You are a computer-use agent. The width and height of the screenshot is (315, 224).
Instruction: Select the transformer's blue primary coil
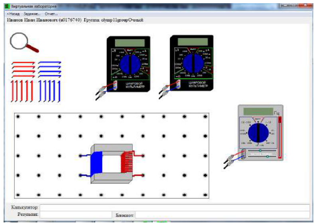(x=96, y=164)
